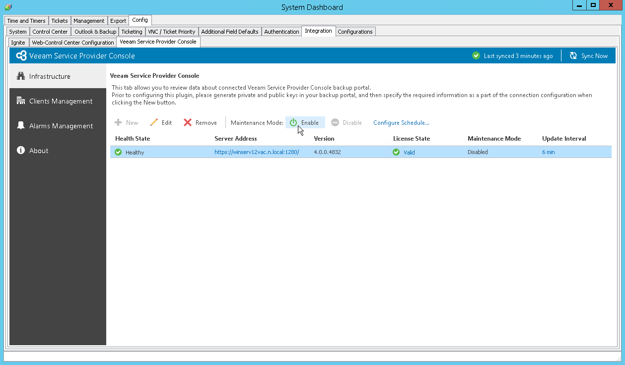625x365 pixels.
Task: Click the green power Enable icon
Action: pos(293,122)
